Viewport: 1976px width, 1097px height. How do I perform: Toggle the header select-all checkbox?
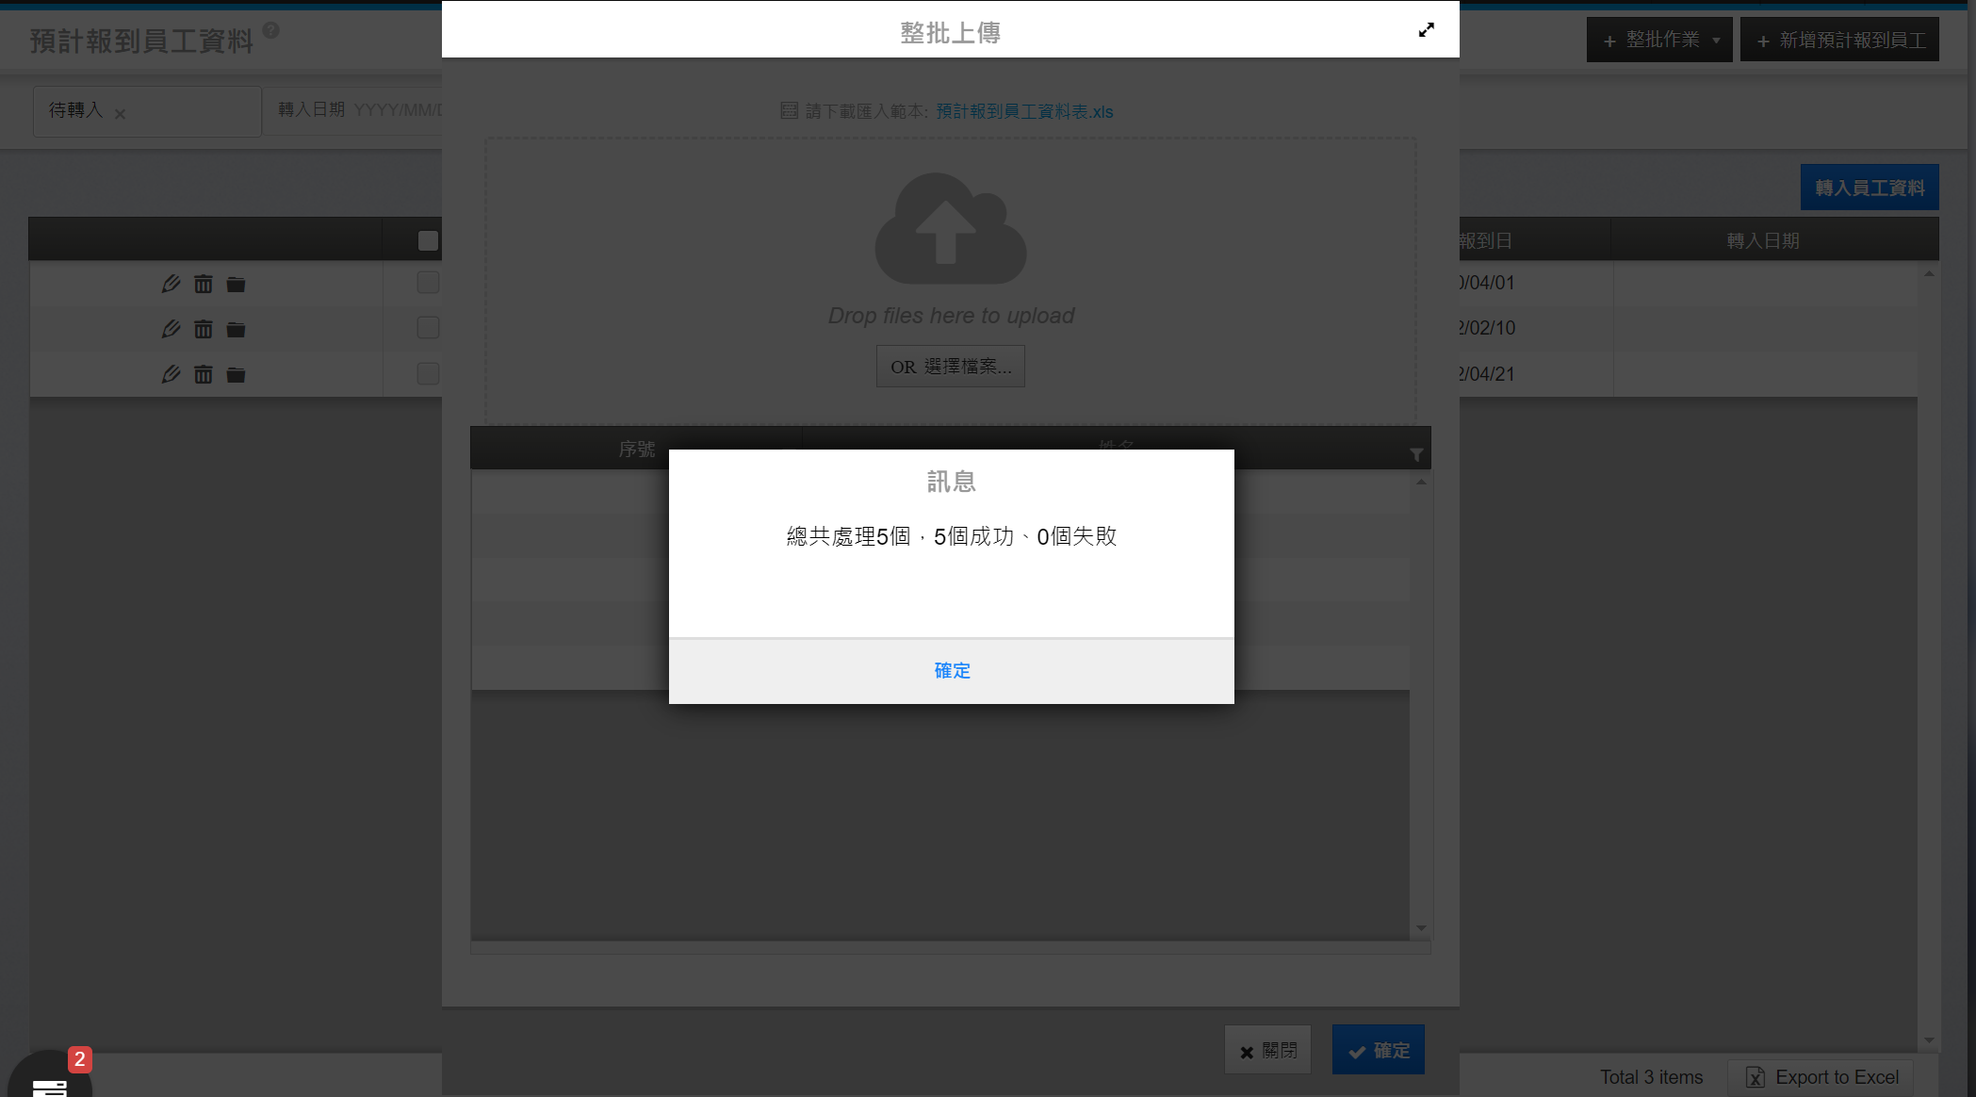click(428, 241)
